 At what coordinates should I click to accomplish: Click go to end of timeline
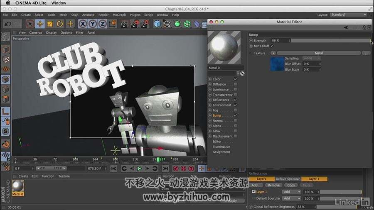click(x=165, y=168)
